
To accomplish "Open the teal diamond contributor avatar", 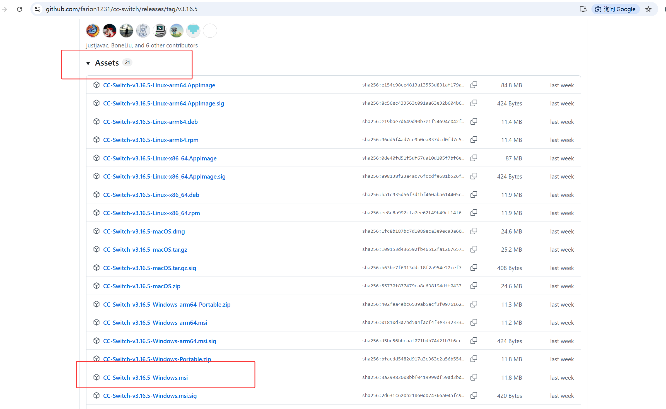I will coord(193,31).
